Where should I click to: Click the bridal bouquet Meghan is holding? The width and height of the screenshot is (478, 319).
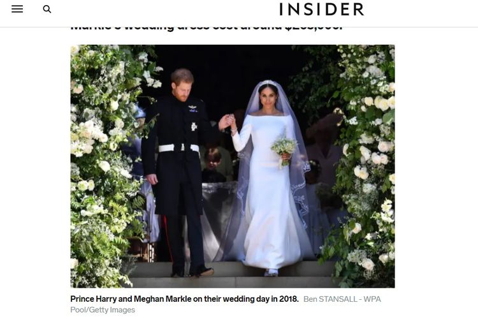pyautogui.click(x=284, y=149)
